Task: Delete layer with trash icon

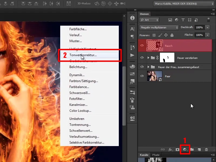Action: [206, 150]
